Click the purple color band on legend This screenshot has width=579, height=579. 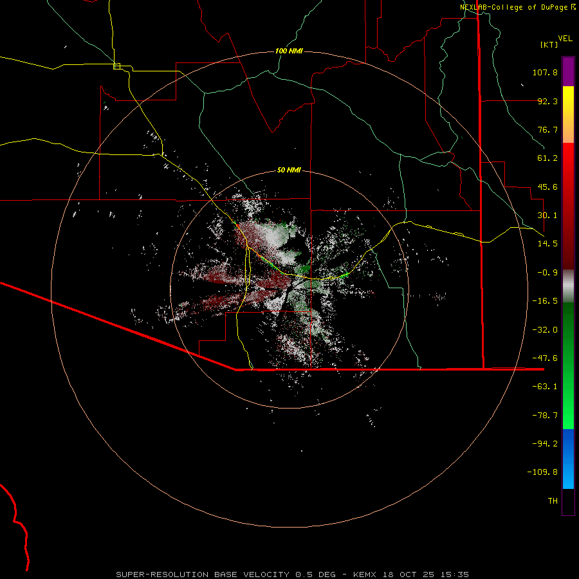click(568, 71)
